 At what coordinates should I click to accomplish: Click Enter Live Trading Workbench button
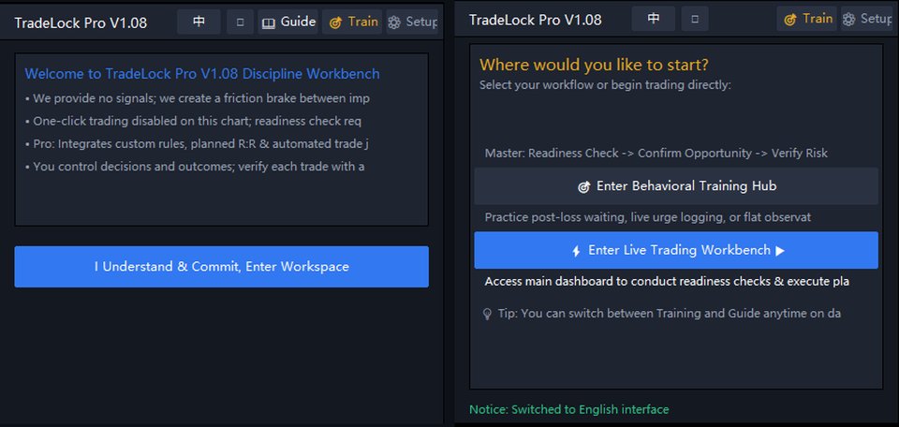pyautogui.click(x=676, y=250)
